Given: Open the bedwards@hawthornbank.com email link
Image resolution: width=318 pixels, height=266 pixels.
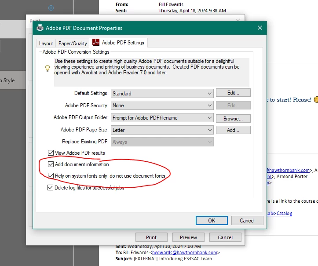Looking at the screenshot, I should (x=185, y=252).
